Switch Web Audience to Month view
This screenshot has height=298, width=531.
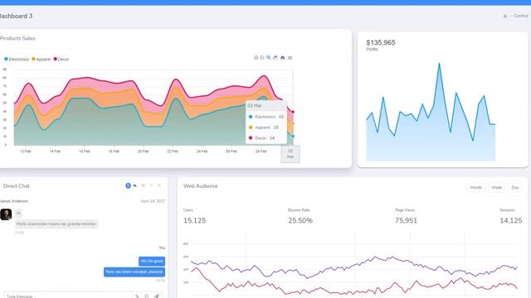(x=475, y=188)
